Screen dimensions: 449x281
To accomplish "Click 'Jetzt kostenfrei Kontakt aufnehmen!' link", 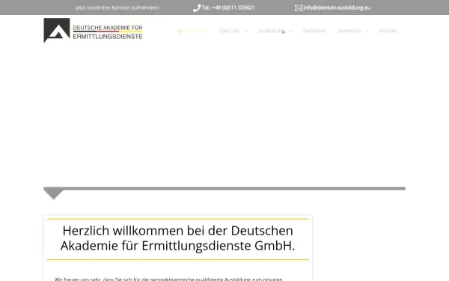I will pos(117,7).
